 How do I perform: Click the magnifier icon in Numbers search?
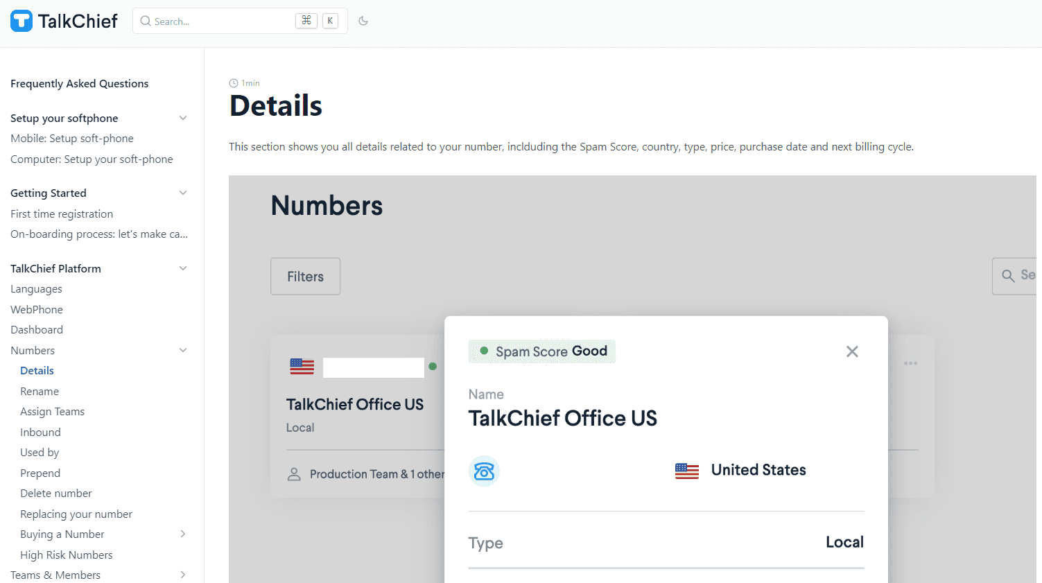point(1008,276)
